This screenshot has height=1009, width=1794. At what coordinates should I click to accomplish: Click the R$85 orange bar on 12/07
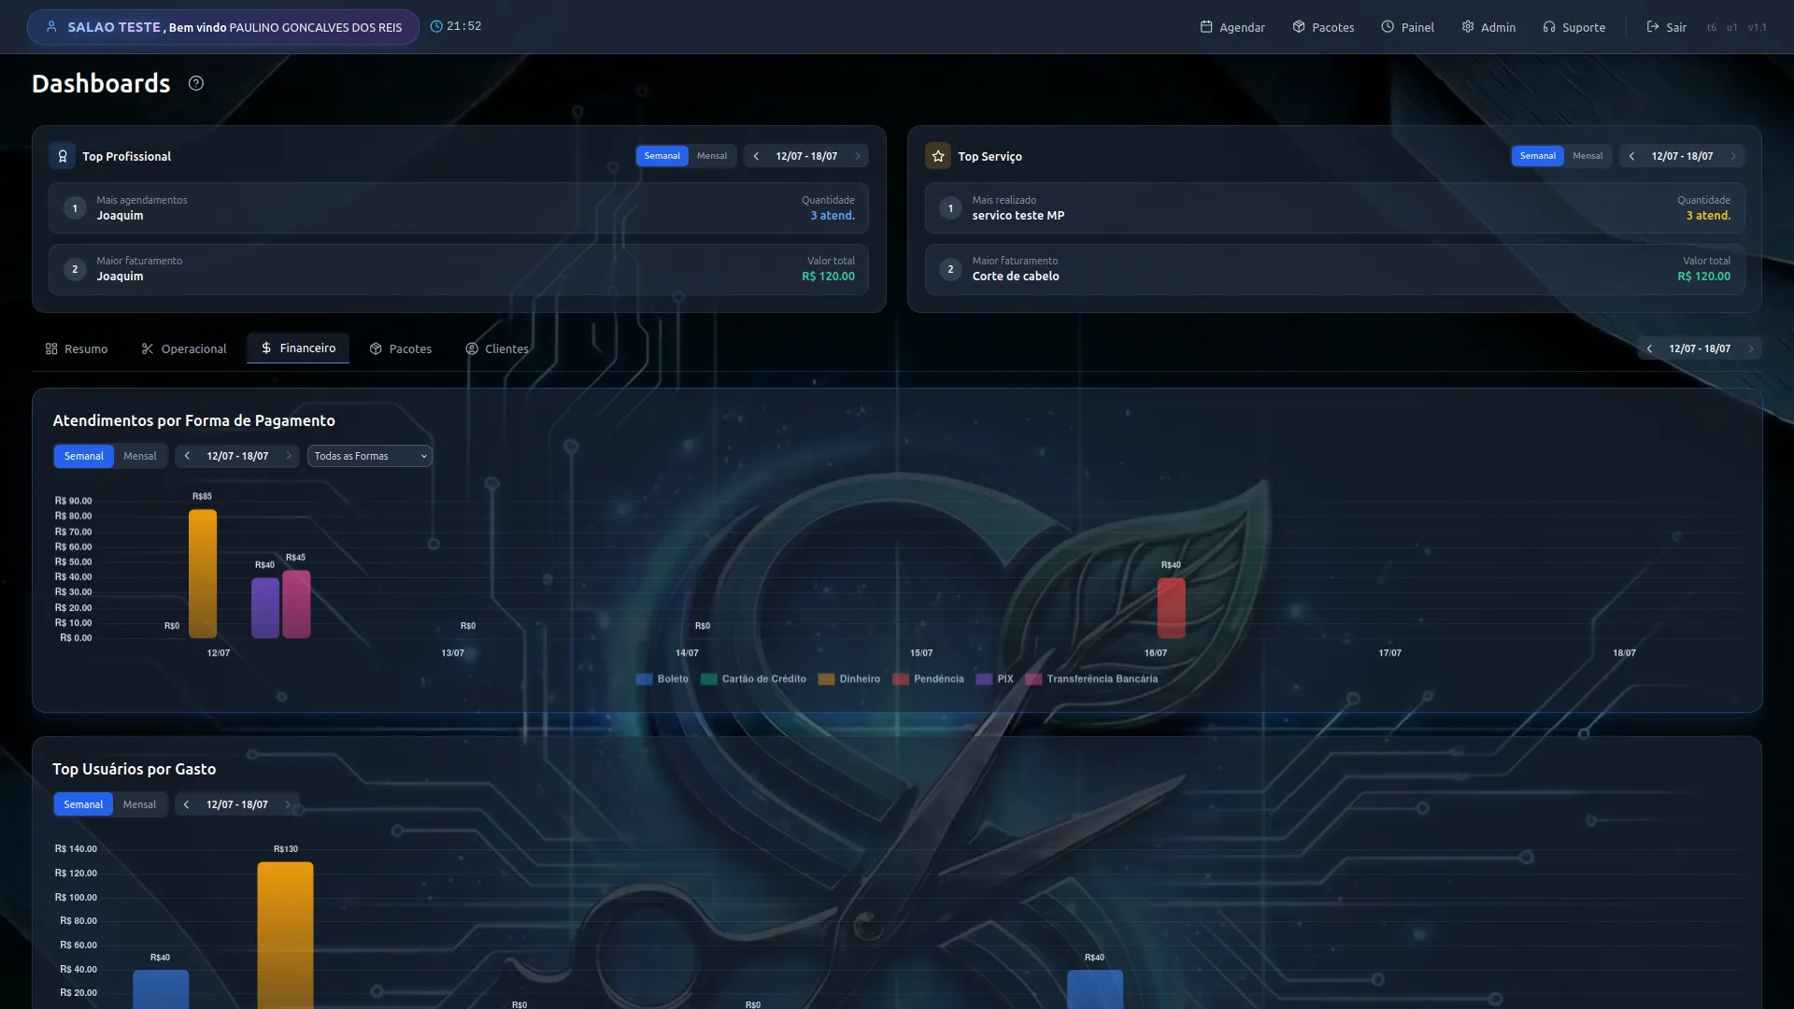(203, 574)
